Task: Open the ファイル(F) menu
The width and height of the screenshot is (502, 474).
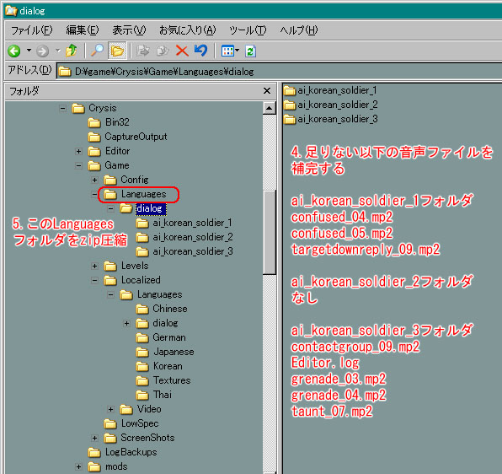Action: (x=31, y=30)
